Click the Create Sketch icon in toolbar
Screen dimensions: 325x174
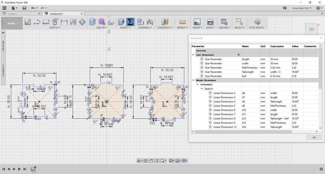pyautogui.click(x=28, y=22)
